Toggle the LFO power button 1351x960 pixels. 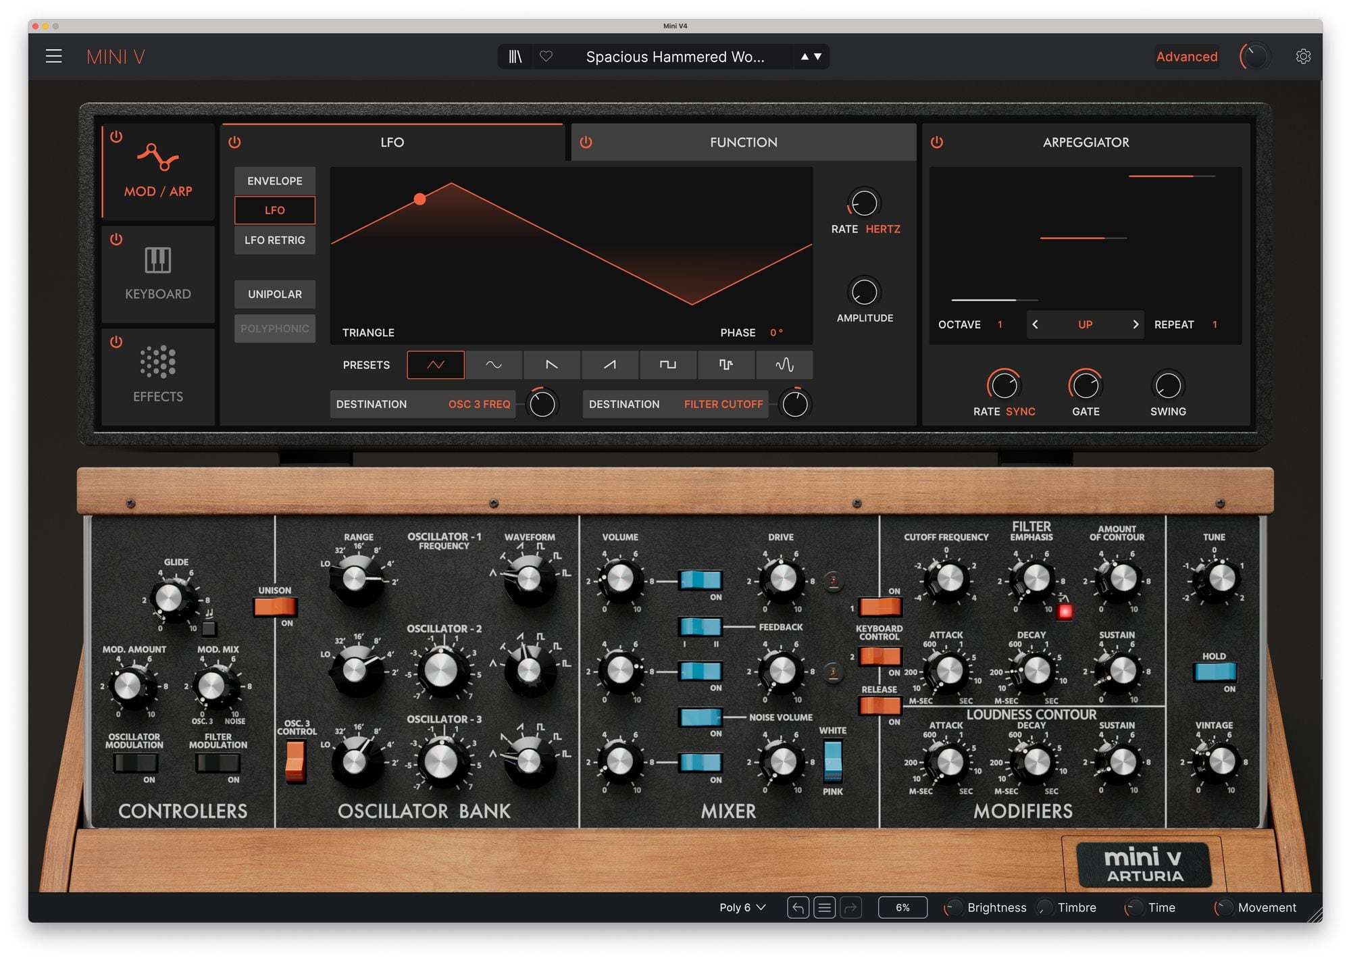click(x=234, y=143)
